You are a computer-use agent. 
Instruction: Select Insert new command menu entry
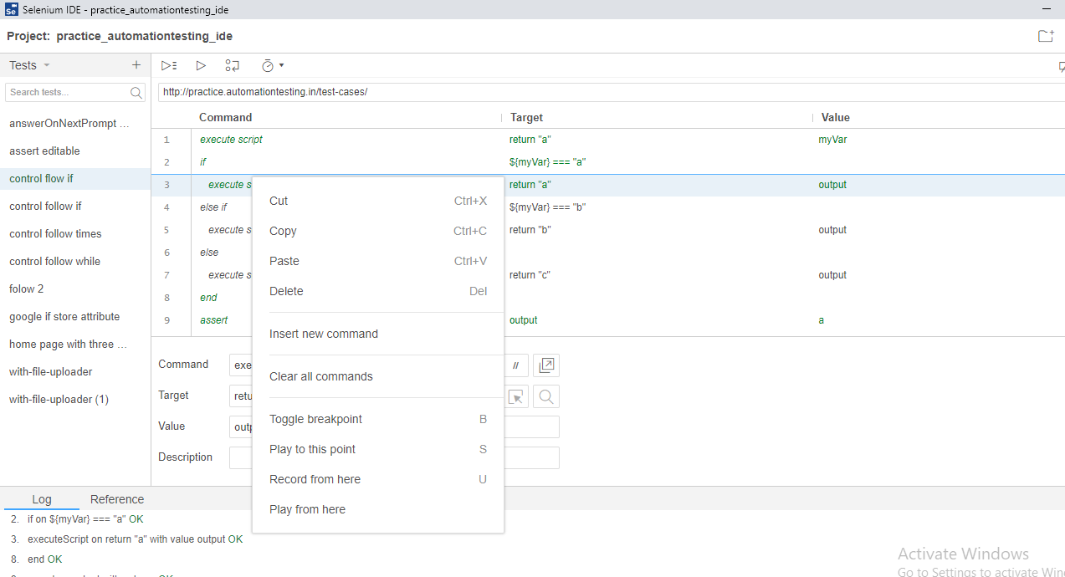point(324,334)
